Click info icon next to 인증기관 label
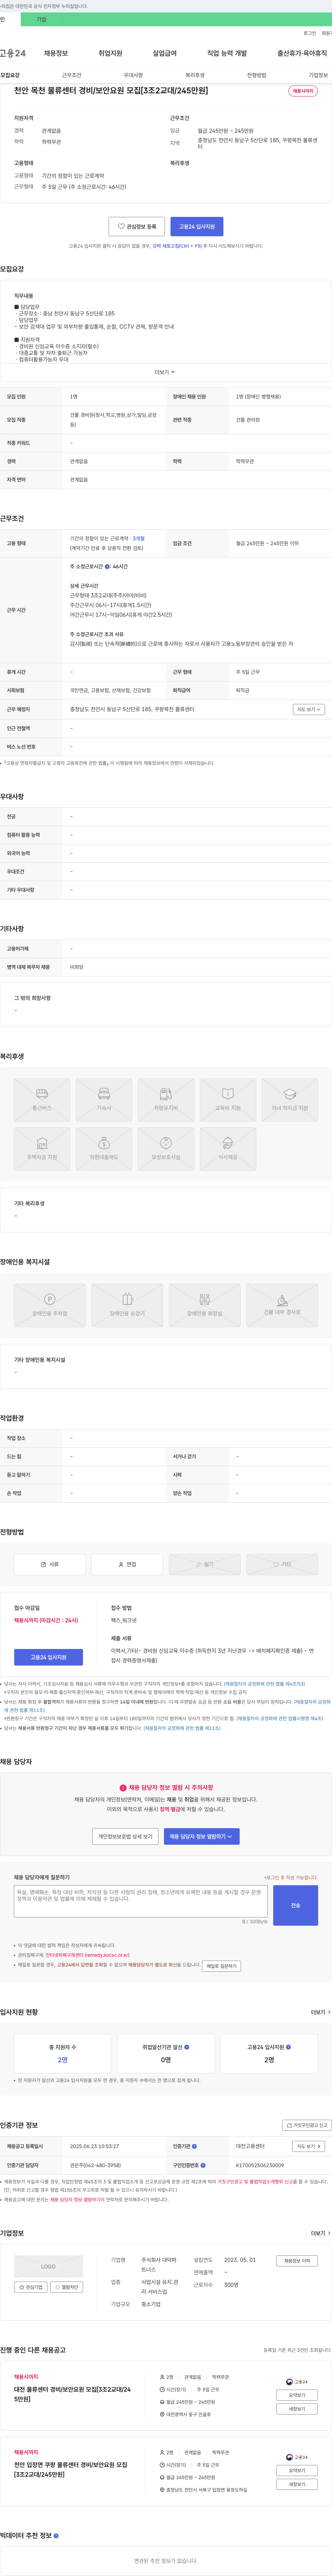This screenshot has width=332, height=2576. pyautogui.click(x=194, y=2146)
